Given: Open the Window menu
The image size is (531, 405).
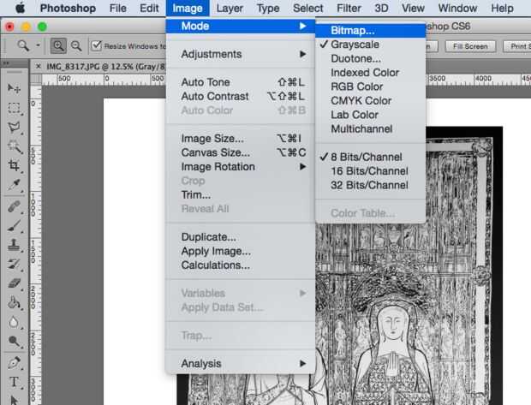Looking at the screenshot, I should (457, 8).
